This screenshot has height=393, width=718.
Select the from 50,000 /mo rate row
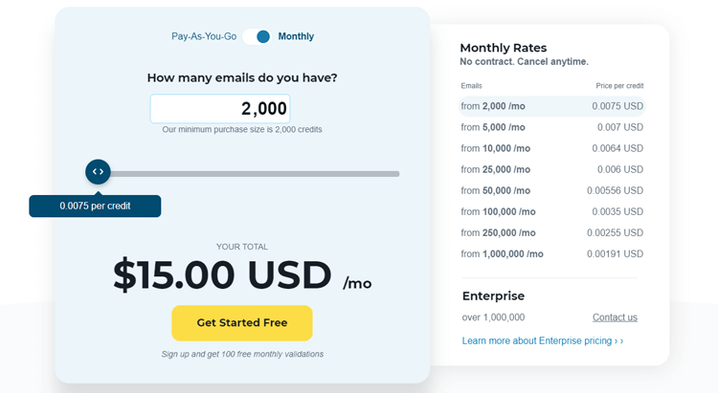click(x=551, y=190)
